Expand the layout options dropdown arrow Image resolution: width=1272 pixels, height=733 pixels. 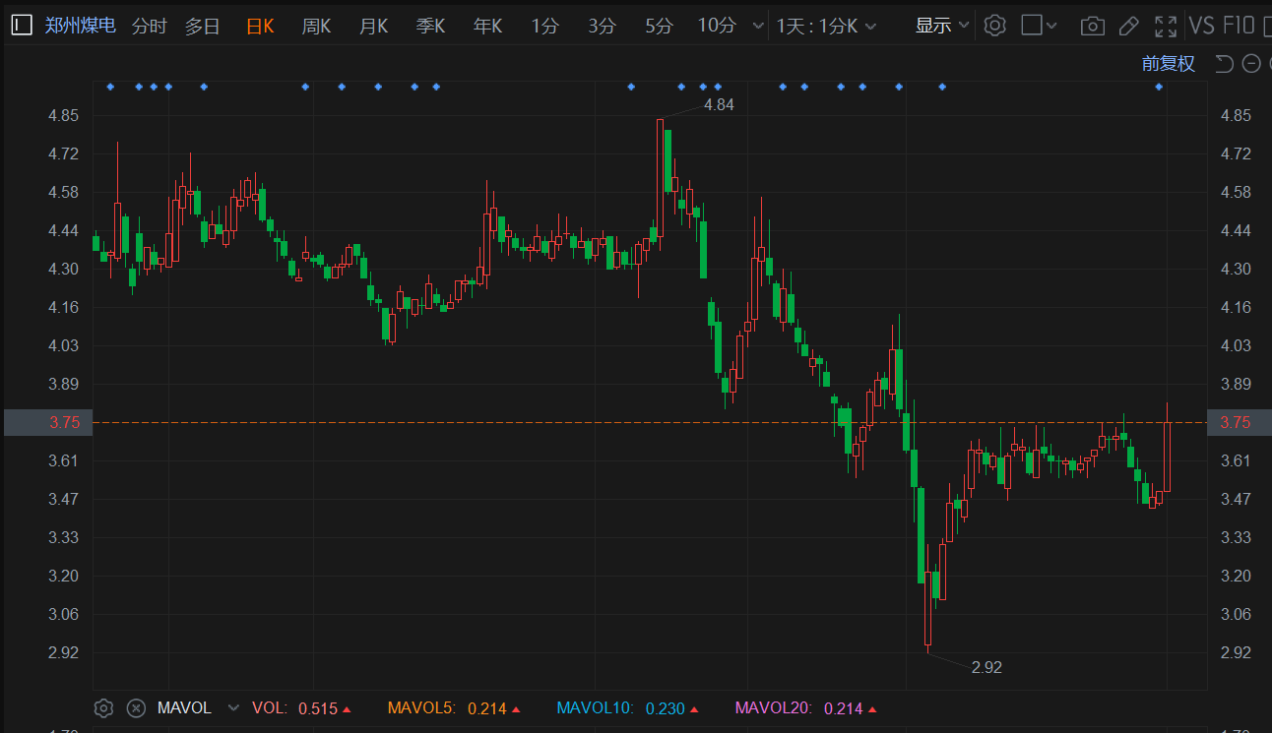click(1052, 27)
